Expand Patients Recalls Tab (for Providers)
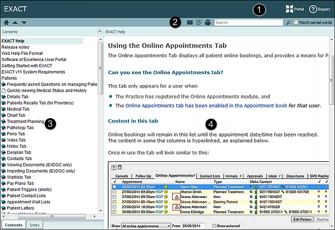The height and width of the screenshot is (230, 335). click(40, 103)
